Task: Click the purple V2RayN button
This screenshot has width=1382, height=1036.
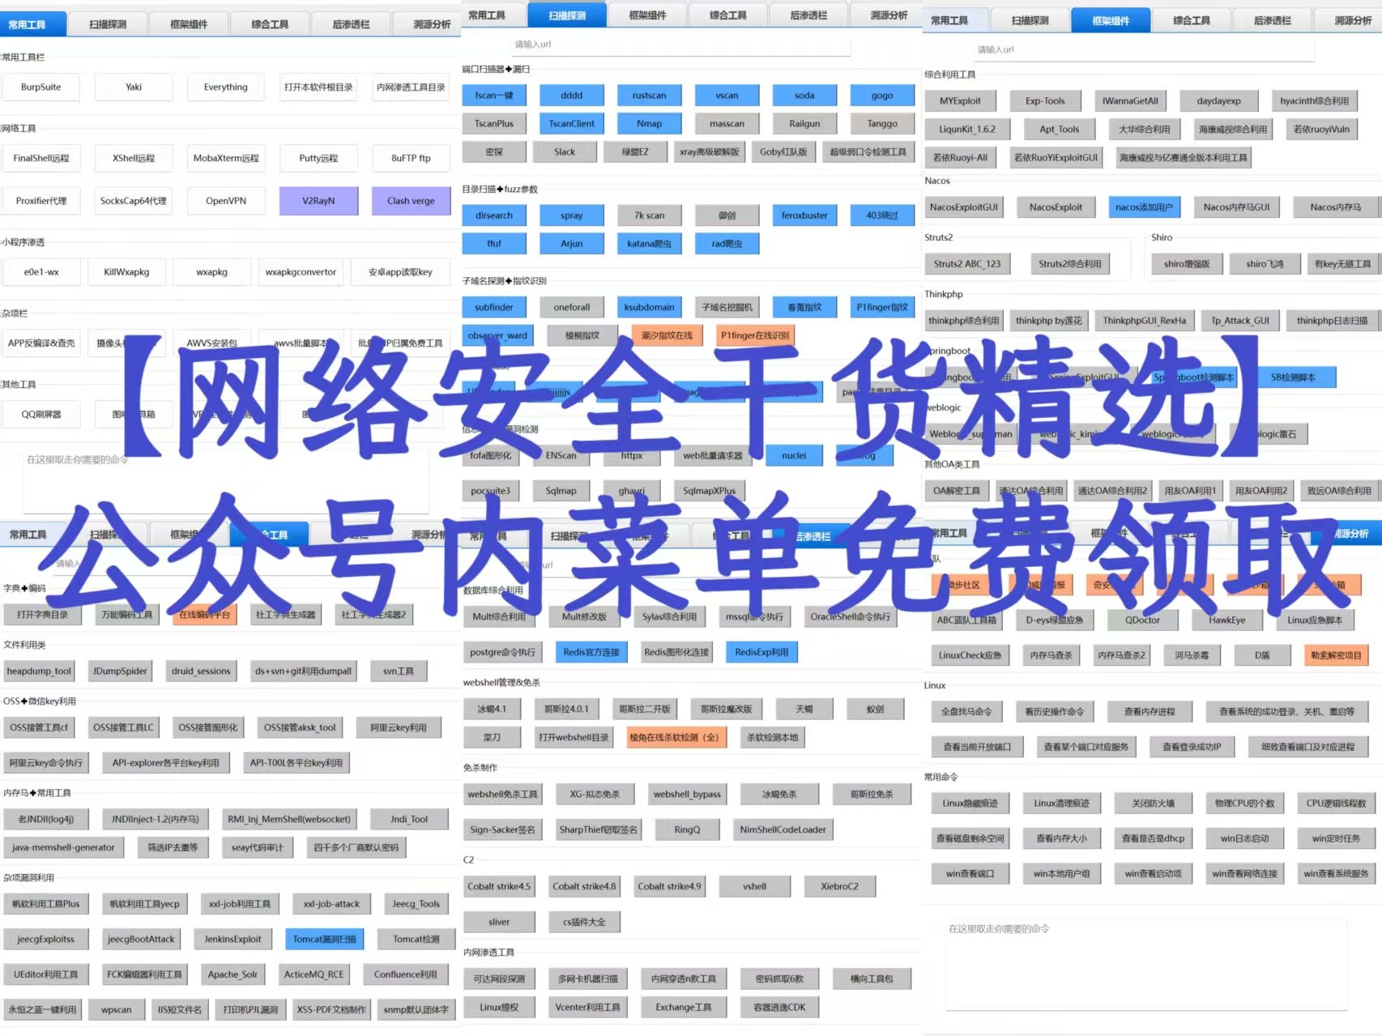Action: coord(318,201)
